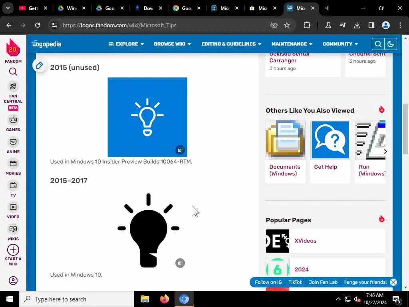
Task: Click Follow on IG in banner
Action: click(268, 282)
